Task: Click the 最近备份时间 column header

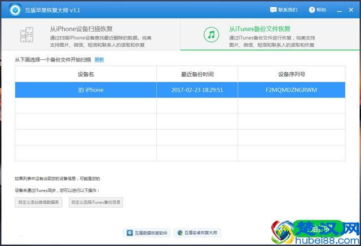Action: (197, 74)
